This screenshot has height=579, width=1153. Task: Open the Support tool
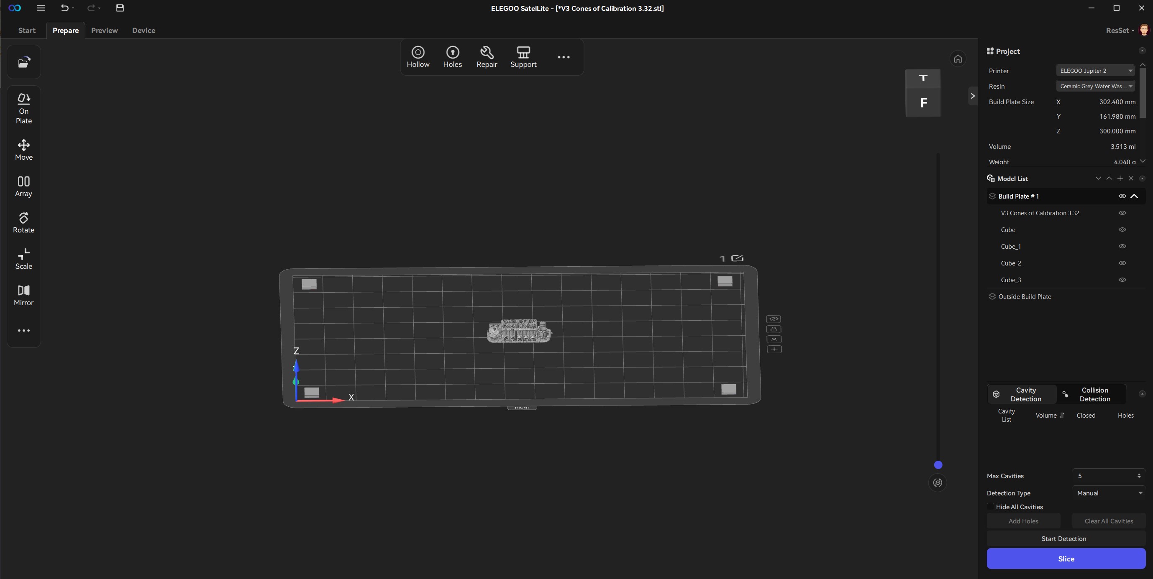click(523, 57)
